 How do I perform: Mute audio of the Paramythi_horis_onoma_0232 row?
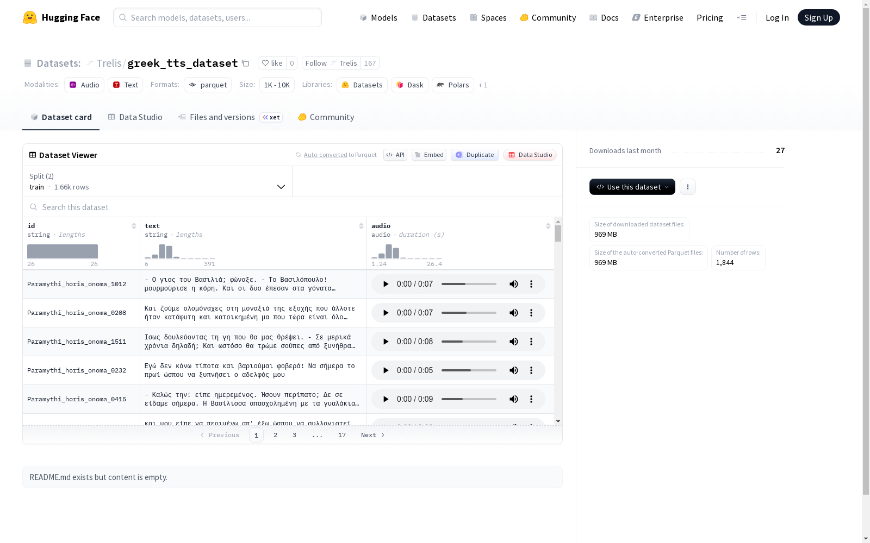[x=513, y=370]
